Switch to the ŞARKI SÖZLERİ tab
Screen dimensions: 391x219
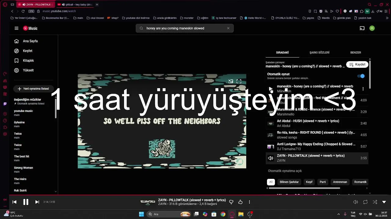click(x=320, y=53)
